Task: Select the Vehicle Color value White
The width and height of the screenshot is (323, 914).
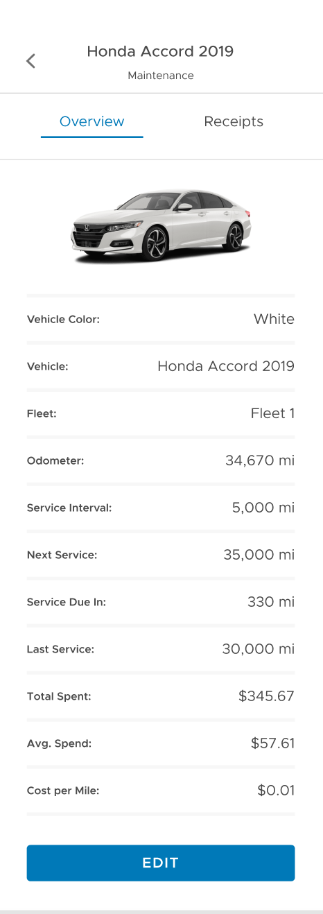Action: click(x=274, y=319)
